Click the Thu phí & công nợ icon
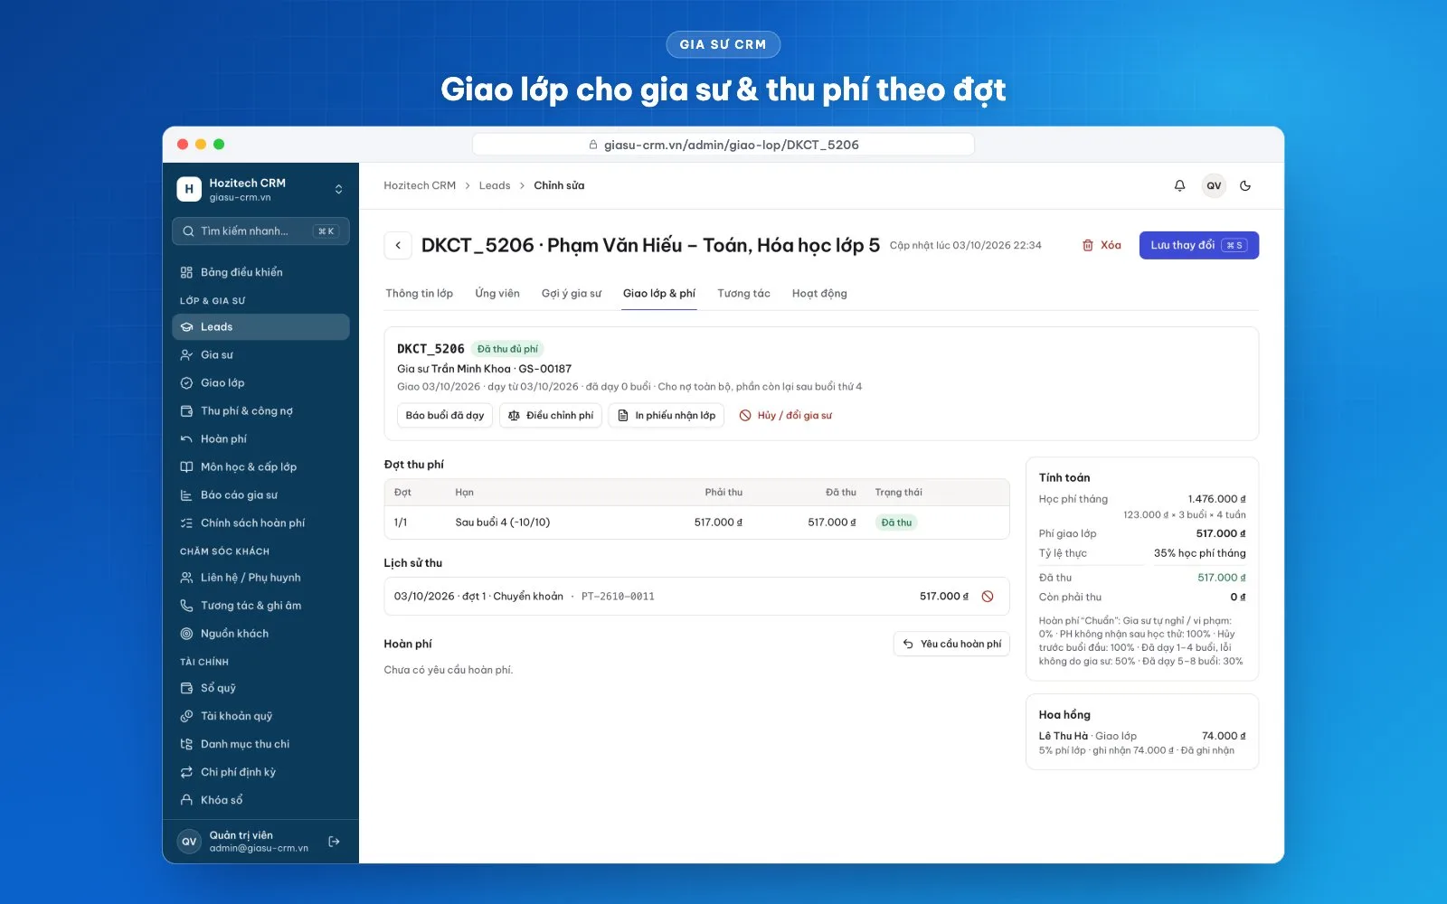1447x904 pixels. 186,411
